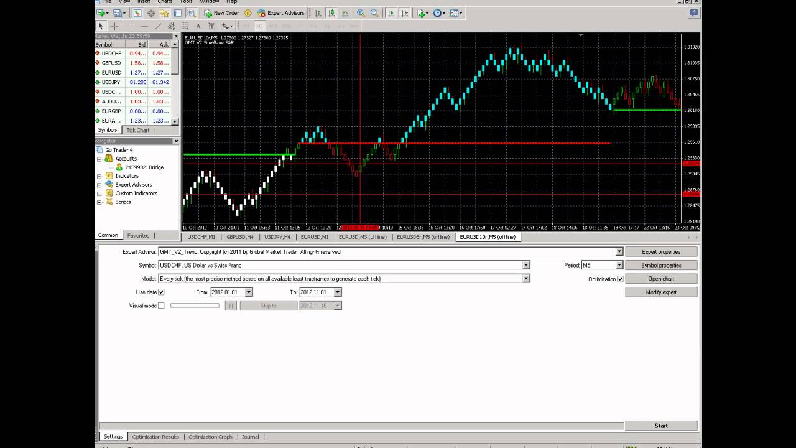Open the From date picker dropdown

(x=249, y=292)
